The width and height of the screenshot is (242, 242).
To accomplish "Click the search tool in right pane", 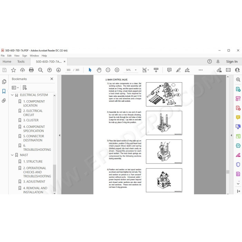I will [x=238, y=80].
